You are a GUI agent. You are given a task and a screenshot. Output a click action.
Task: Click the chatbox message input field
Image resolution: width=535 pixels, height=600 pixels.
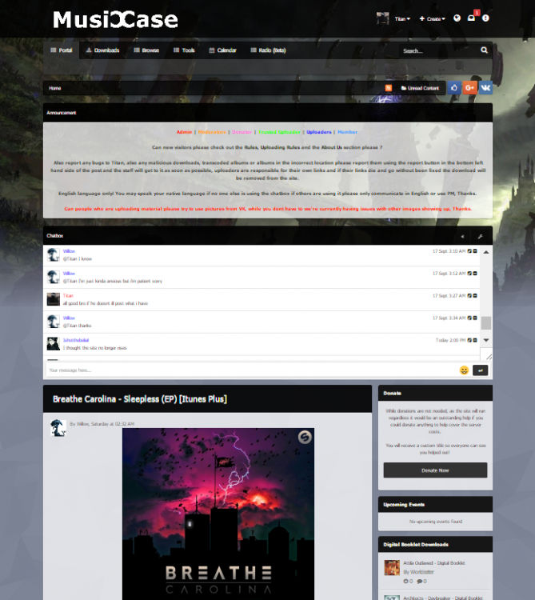point(248,370)
